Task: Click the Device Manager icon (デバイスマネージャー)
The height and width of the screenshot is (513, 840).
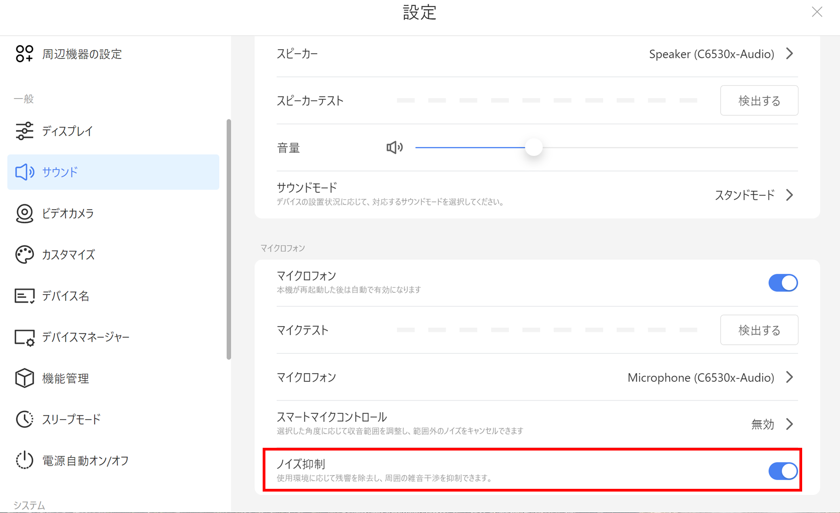Action: [x=24, y=337]
